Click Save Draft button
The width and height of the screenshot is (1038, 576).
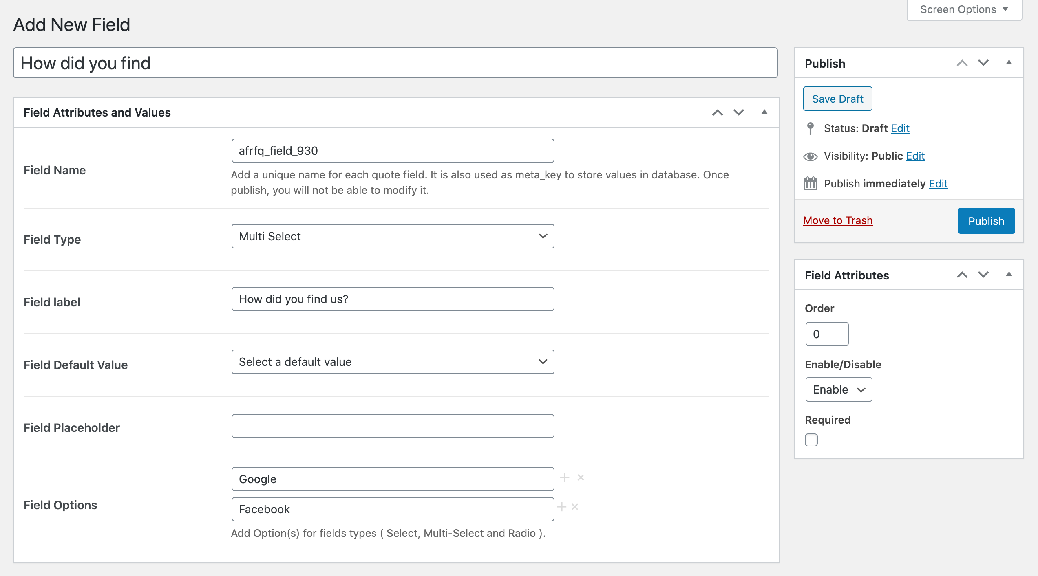(837, 99)
